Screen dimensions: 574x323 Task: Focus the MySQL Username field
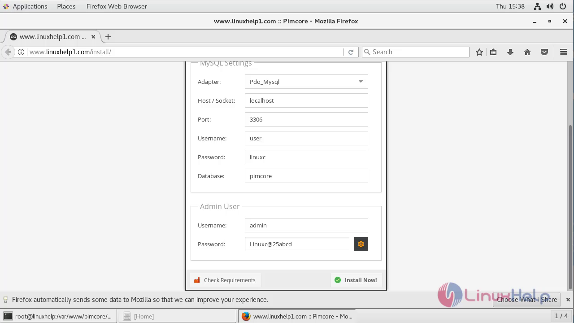(306, 138)
